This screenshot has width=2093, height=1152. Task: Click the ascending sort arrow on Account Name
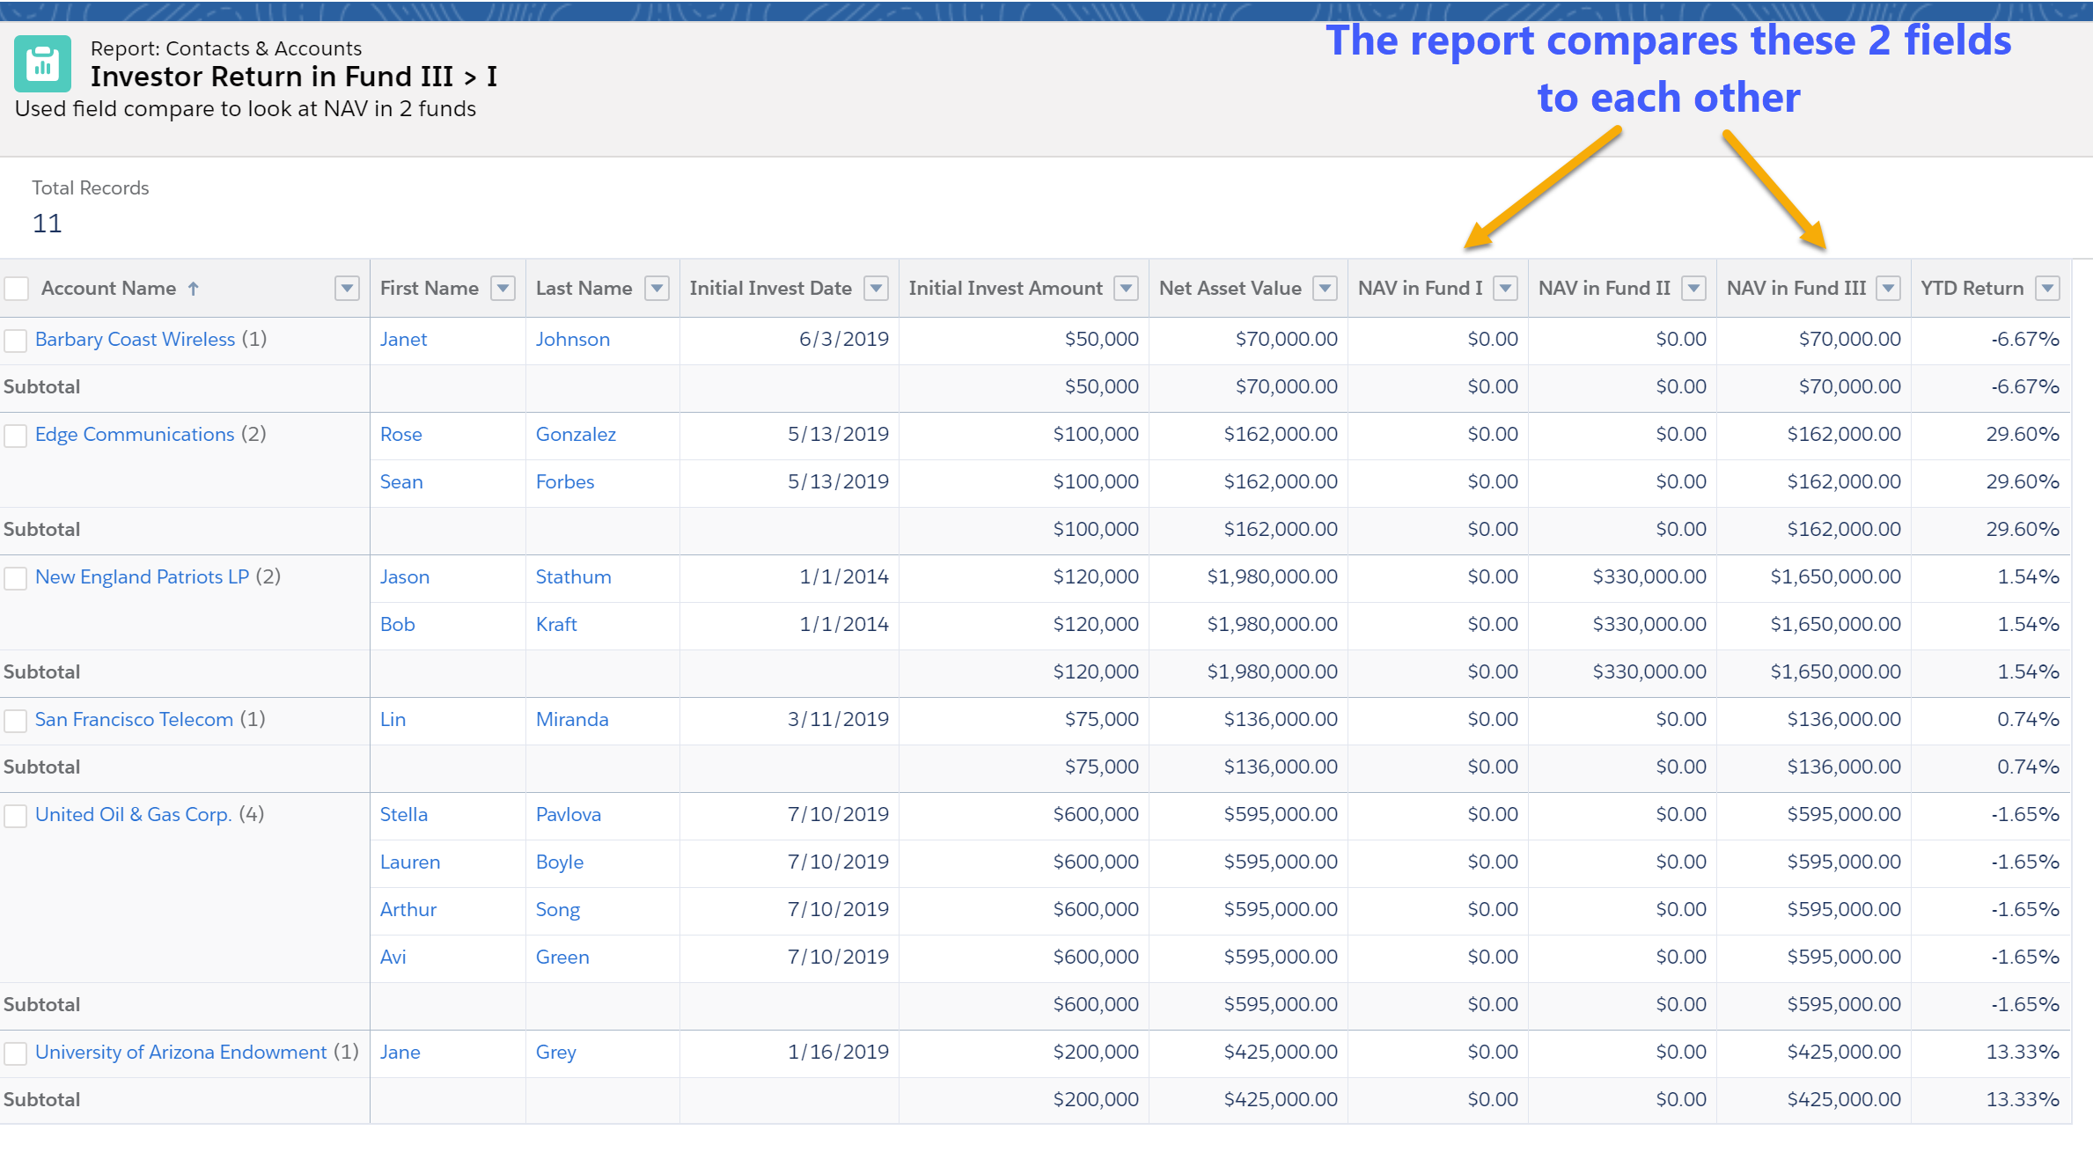(x=194, y=289)
